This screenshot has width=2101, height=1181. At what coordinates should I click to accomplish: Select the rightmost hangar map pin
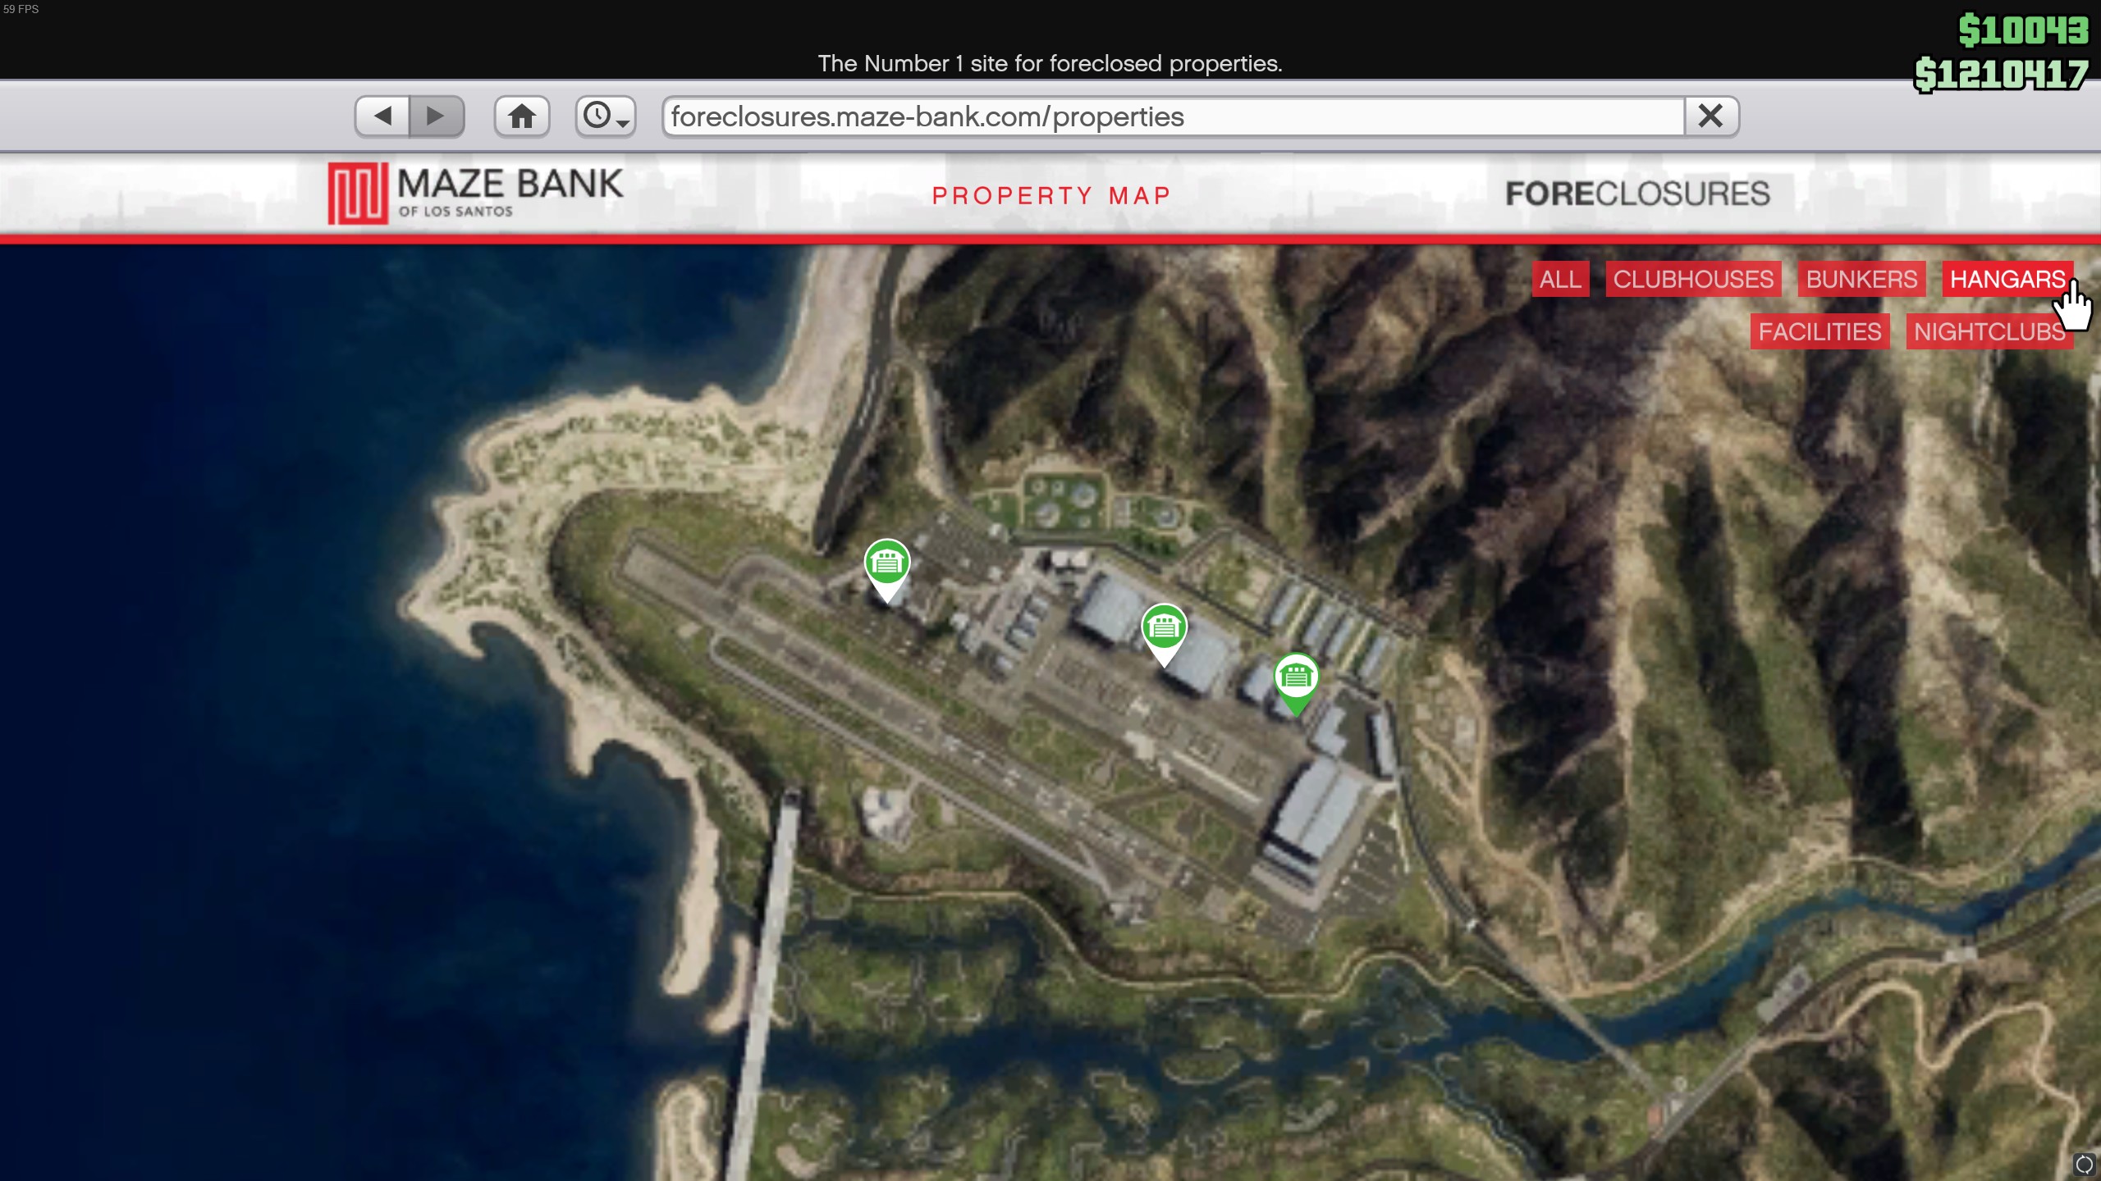point(1296,678)
